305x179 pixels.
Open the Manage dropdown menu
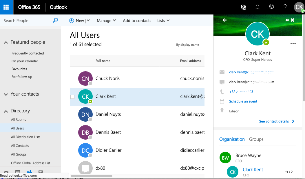106,21
